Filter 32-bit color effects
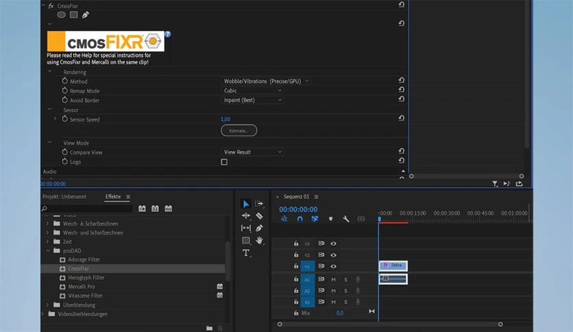Viewport: 573px width, 332px height. point(155,209)
